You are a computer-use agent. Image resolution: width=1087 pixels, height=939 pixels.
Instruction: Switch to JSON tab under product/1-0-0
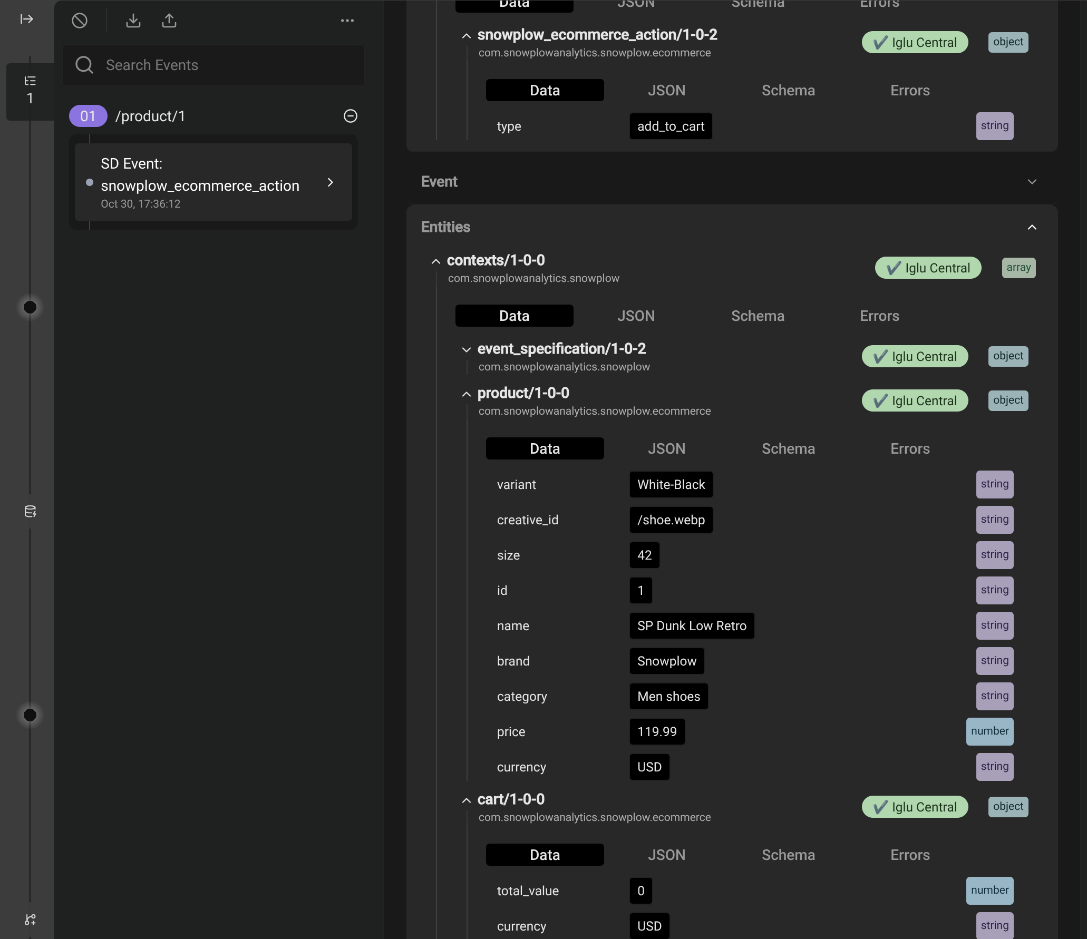click(x=666, y=448)
